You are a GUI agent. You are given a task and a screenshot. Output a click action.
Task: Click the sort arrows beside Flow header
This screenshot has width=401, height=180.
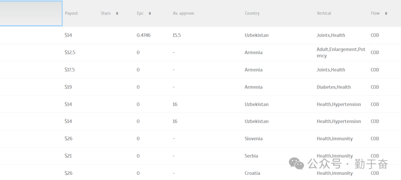[x=386, y=13]
